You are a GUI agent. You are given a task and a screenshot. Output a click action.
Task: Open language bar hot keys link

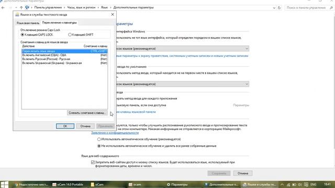click(136, 112)
